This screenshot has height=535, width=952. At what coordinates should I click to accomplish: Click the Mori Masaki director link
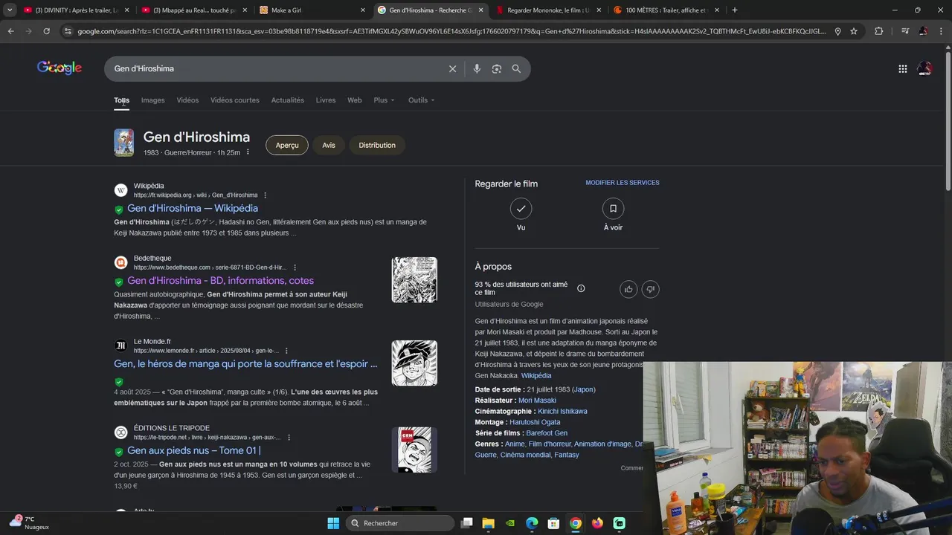537,401
